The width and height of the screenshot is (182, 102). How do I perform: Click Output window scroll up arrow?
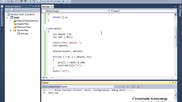coord(176,90)
